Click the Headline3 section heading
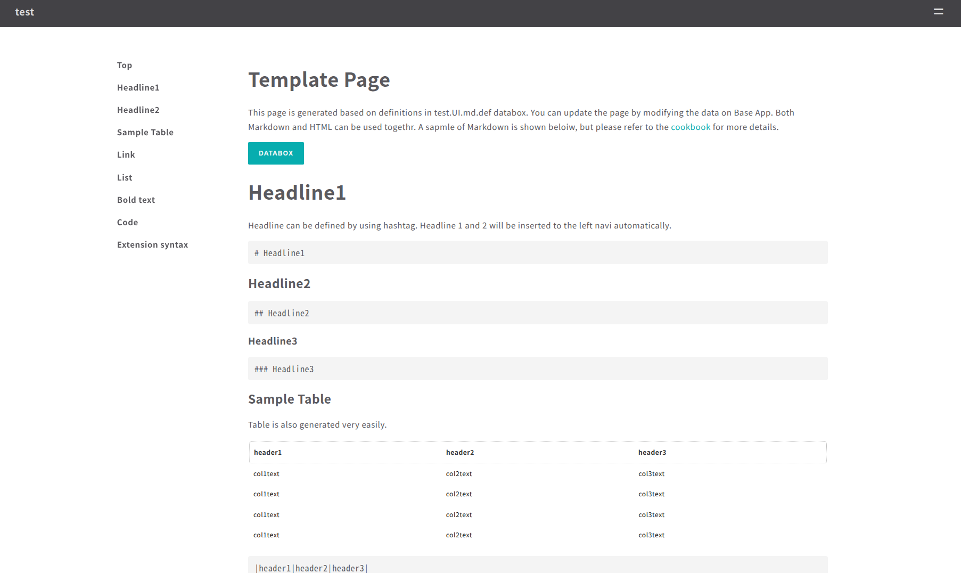The height and width of the screenshot is (573, 961). [x=272, y=341]
